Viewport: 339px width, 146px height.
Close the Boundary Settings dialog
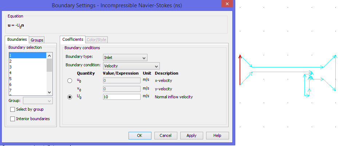pyautogui.click(x=227, y=4)
